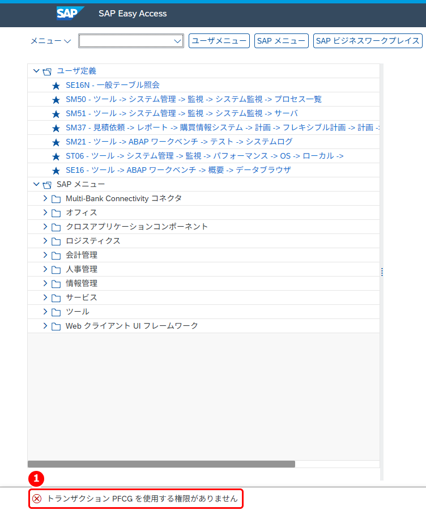Viewport: 426px width, 510px height.
Task: Click folder icon of Multi-Bank Connectivity コネクタ
Action: 56,199
